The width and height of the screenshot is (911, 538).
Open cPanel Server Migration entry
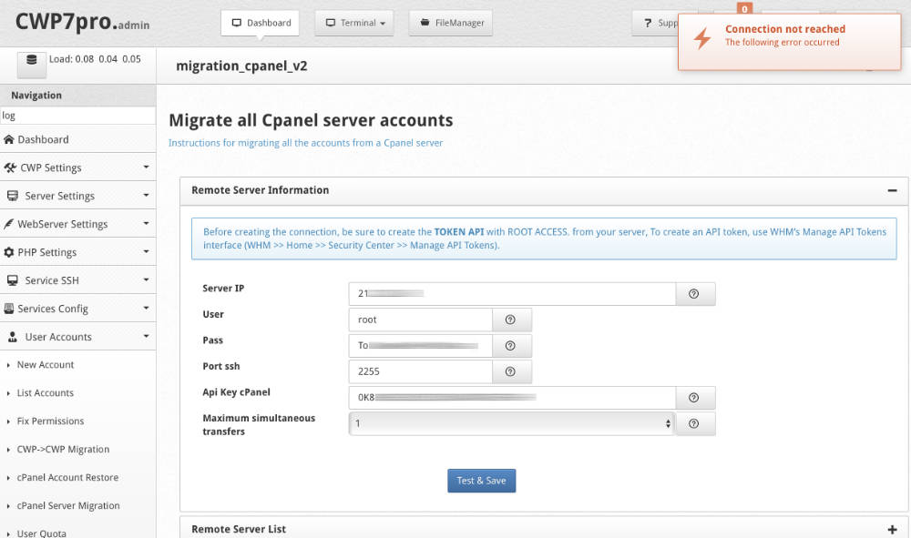point(68,505)
